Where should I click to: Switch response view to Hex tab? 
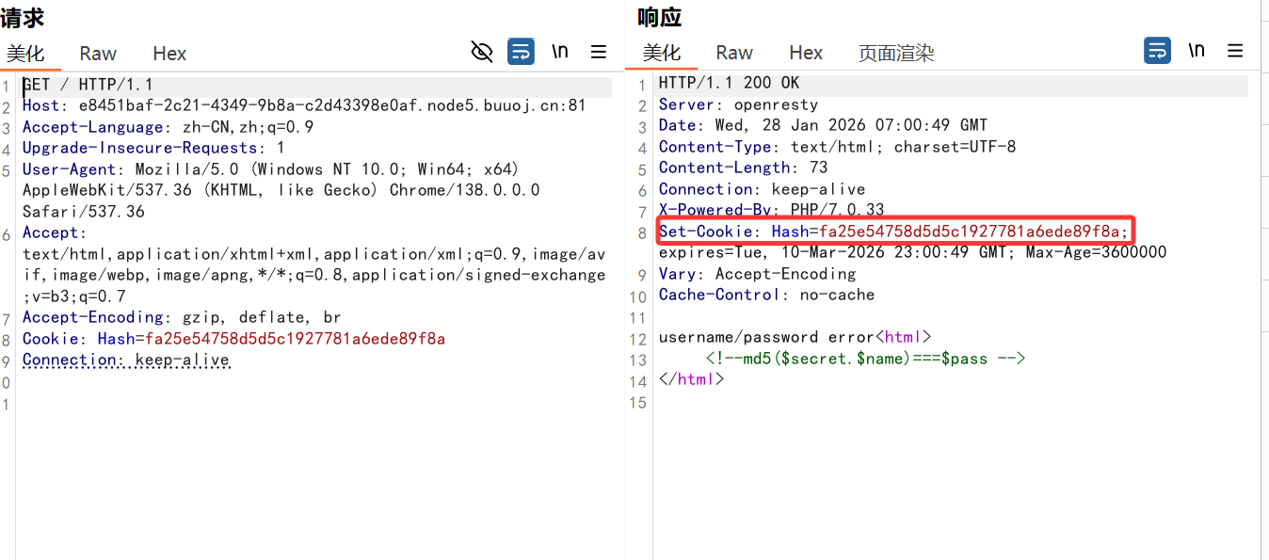pyautogui.click(x=806, y=53)
